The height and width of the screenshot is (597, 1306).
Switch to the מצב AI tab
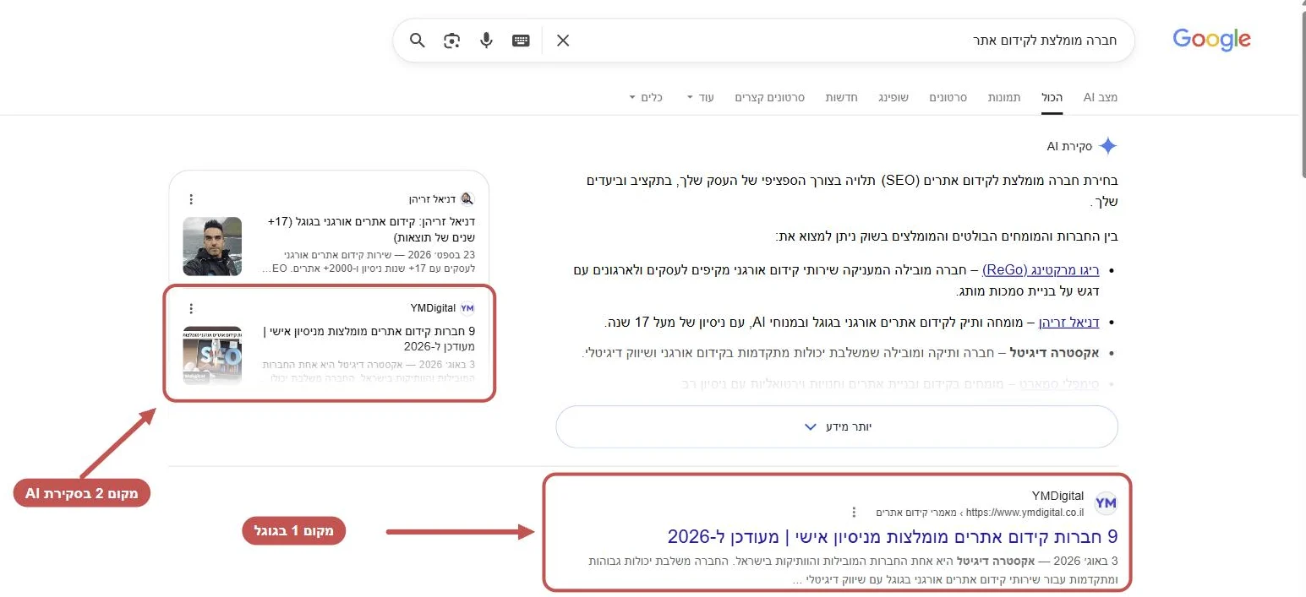click(1101, 97)
